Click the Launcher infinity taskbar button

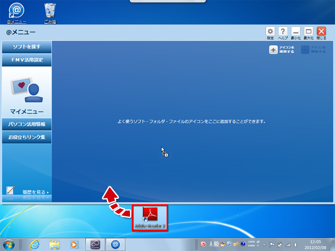(95, 244)
